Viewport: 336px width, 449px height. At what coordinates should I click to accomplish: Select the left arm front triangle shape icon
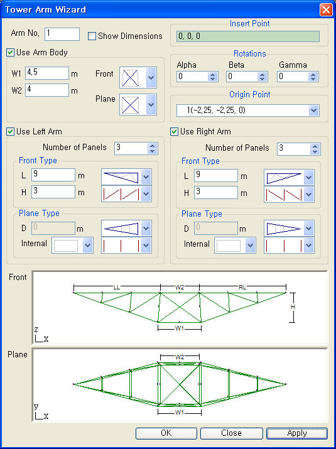pos(121,177)
